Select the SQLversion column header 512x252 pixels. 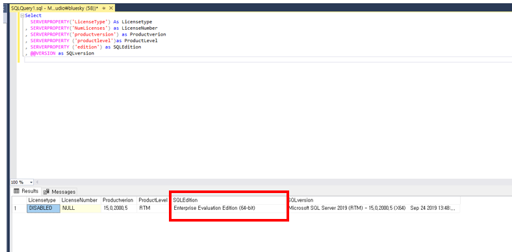[374, 200]
